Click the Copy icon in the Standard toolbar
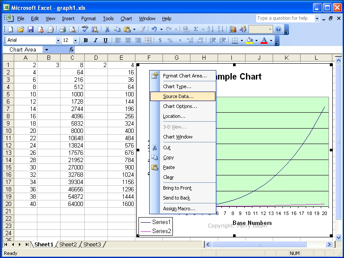The height and width of the screenshot is (258, 344). pyautogui.click(x=117, y=29)
